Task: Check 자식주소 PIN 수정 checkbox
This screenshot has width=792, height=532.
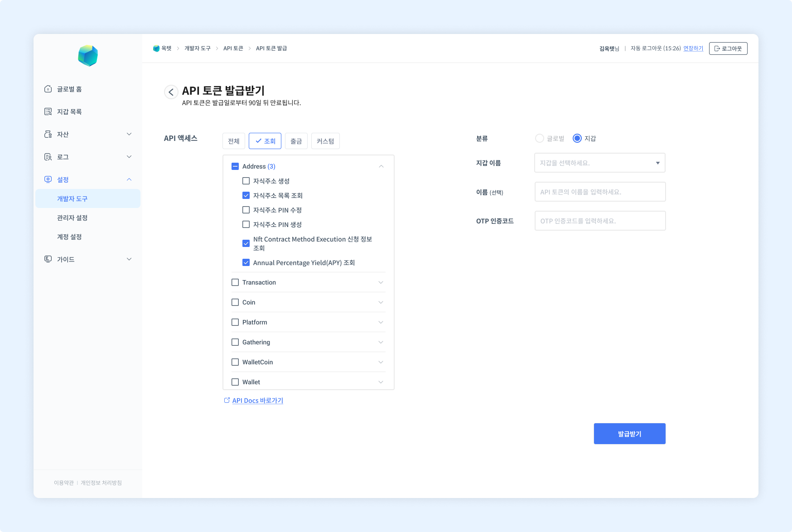Action: pos(246,210)
